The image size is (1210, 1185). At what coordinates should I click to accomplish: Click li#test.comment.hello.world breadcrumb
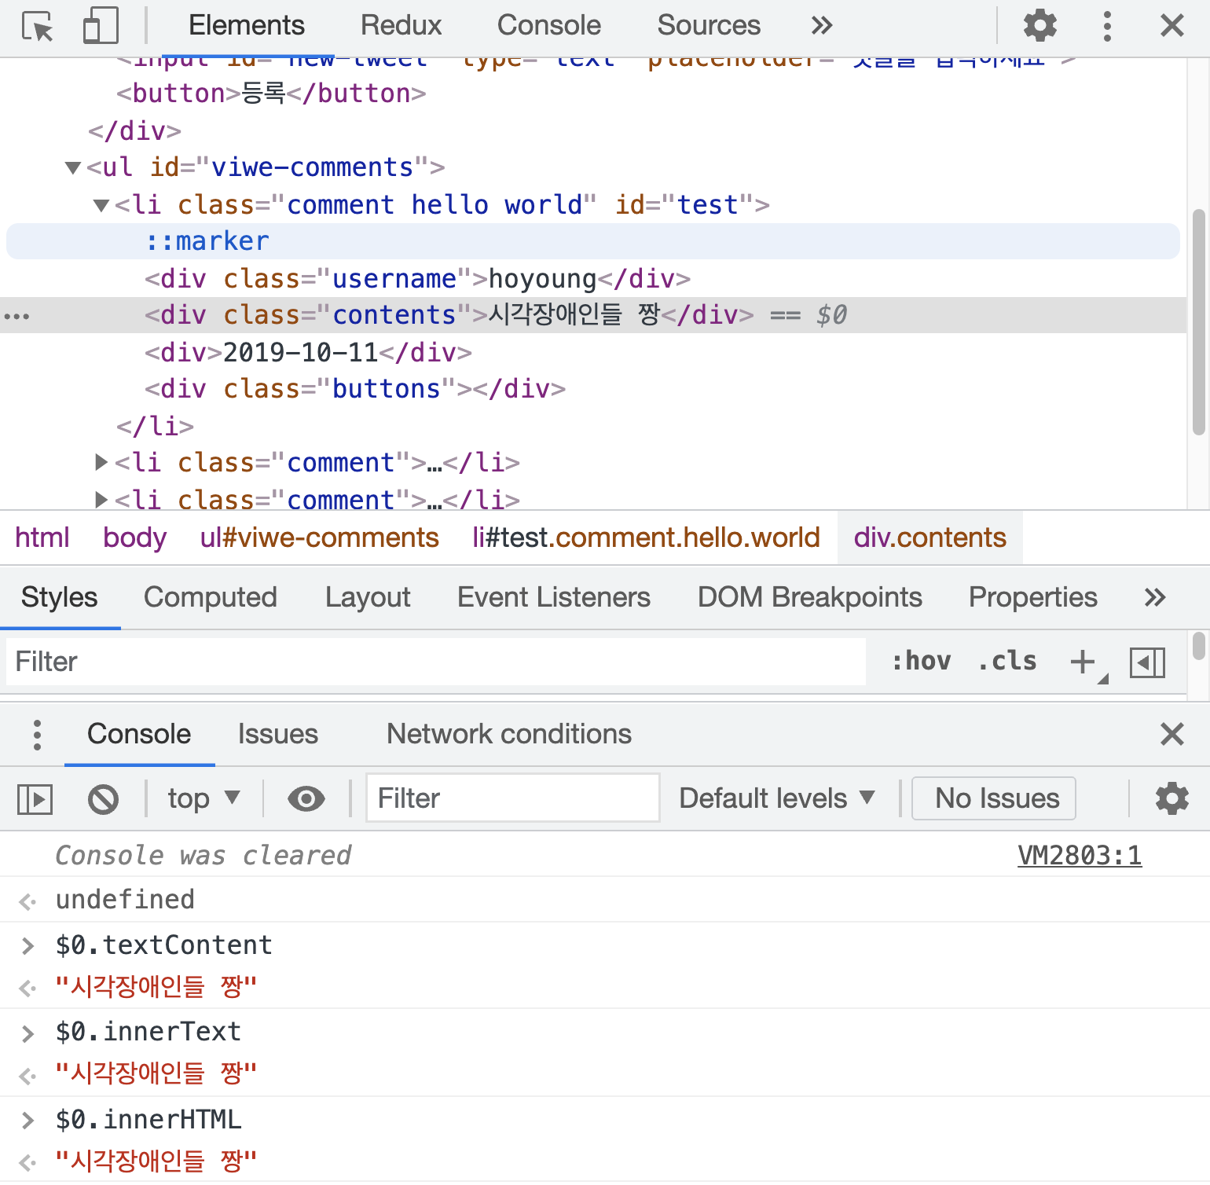pyautogui.click(x=646, y=537)
